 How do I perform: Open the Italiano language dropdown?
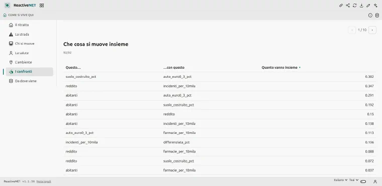[x=341, y=180]
